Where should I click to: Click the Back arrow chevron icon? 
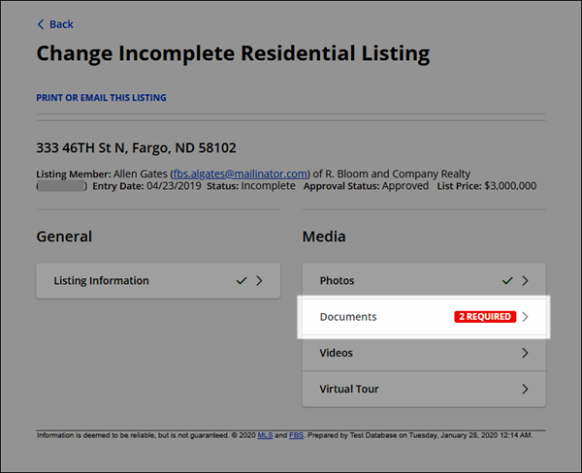click(x=41, y=24)
